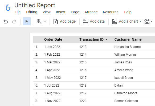
Task: Click the Add data icon
Action: point(85,22)
